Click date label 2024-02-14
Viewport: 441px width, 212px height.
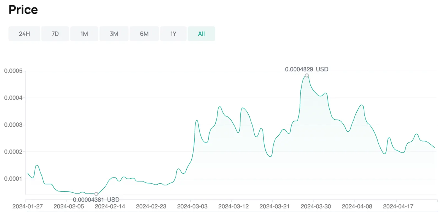[x=110, y=206]
